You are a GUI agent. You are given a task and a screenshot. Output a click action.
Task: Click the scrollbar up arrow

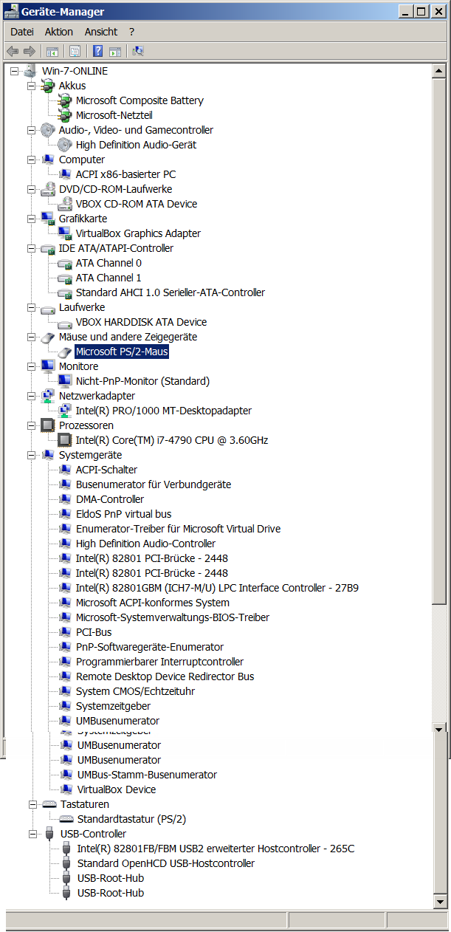439,71
